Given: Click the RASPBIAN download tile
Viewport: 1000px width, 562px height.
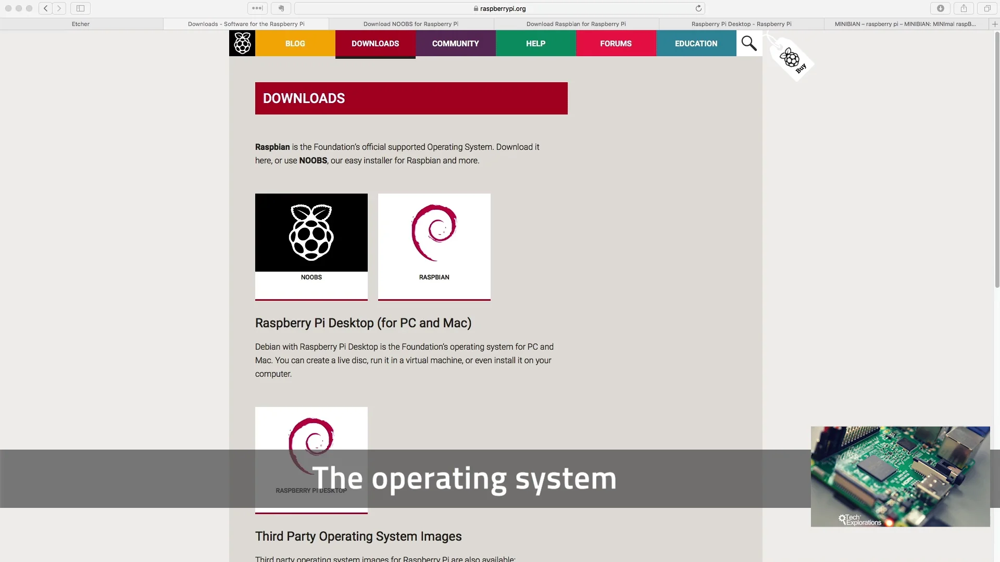Looking at the screenshot, I should [x=434, y=246].
